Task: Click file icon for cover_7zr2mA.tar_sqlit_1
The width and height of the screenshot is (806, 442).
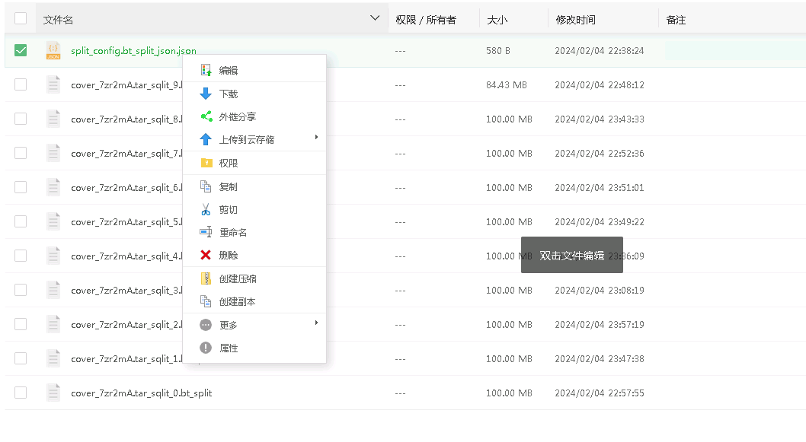Action: 53,358
